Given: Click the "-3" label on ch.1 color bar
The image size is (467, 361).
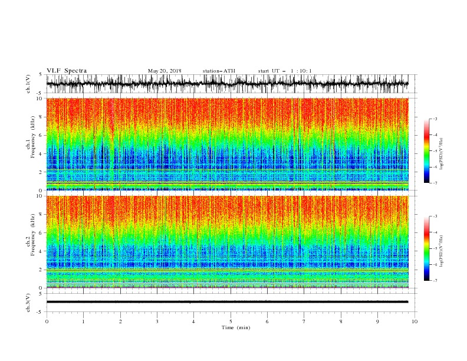Looking at the screenshot, I should point(435,119).
